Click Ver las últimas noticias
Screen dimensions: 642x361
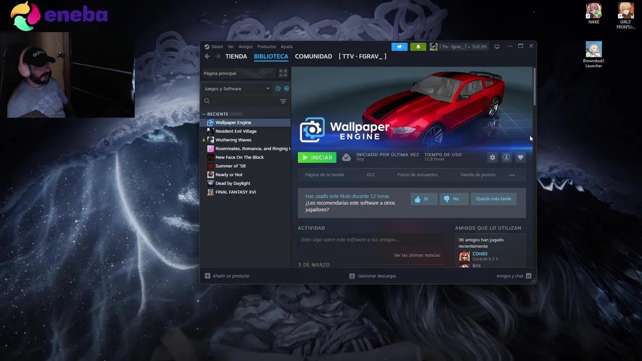[417, 255]
